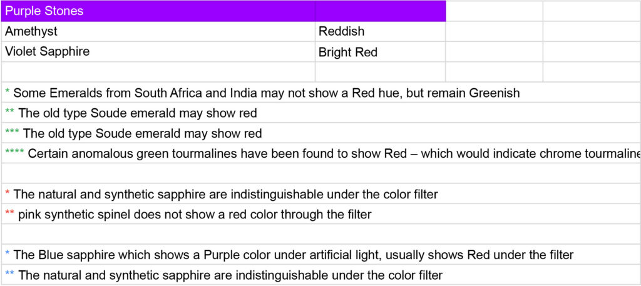The width and height of the screenshot is (641, 286).
Task: Select the Amethyst cell
Action: click(x=158, y=31)
